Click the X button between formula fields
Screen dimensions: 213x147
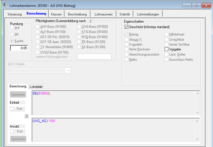pos(27,116)
